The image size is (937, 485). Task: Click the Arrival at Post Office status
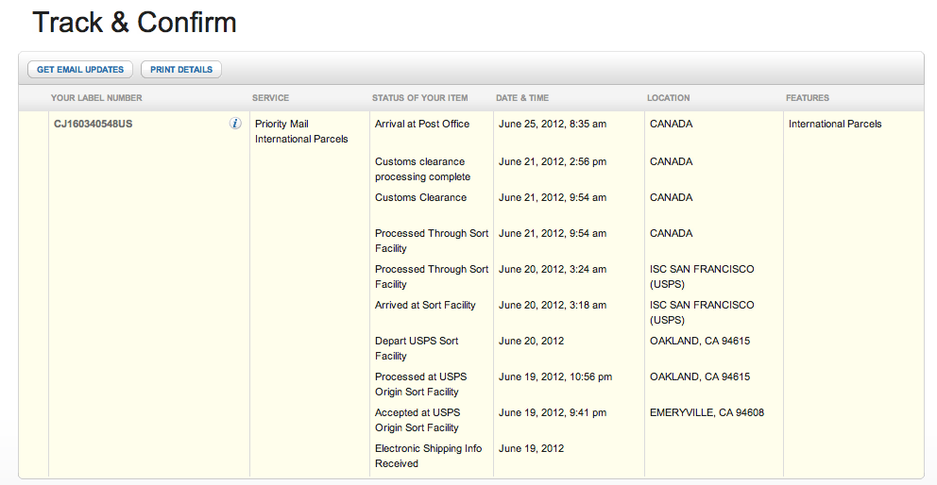[422, 125]
